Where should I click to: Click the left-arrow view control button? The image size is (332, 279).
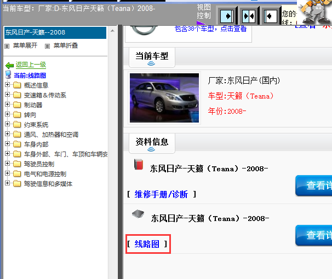271,16
